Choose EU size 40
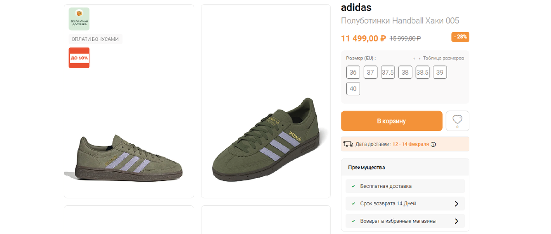The image size is (551, 234). pyautogui.click(x=353, y=89)
